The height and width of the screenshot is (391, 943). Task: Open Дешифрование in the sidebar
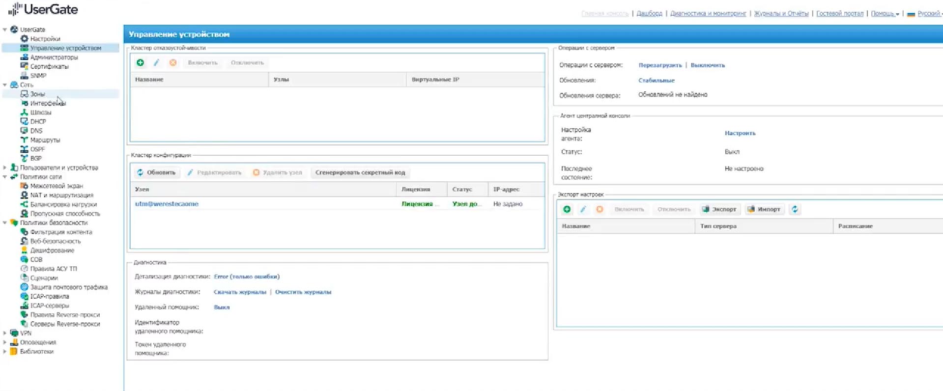point(52,251)
